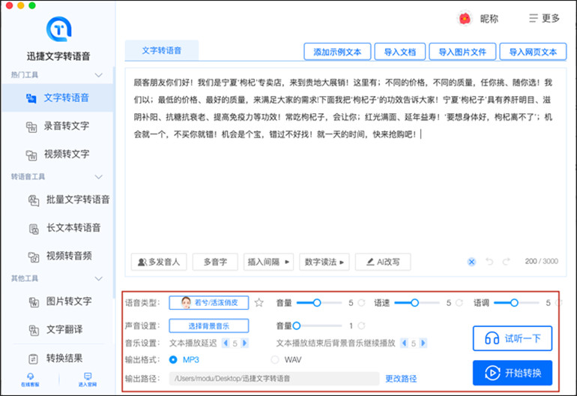
Task: Click the 进入官网 website icon
Action: (87, 379)
